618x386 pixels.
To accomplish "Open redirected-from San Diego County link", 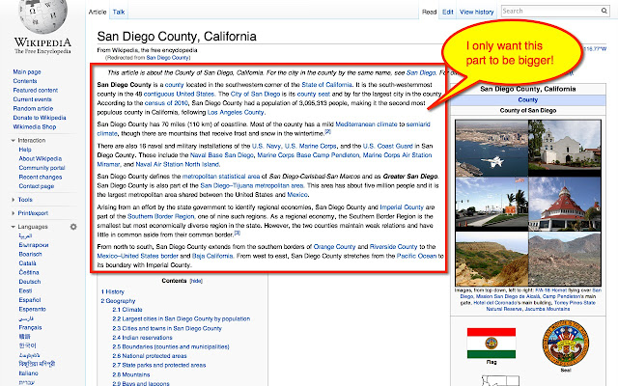I will point(167,58).
